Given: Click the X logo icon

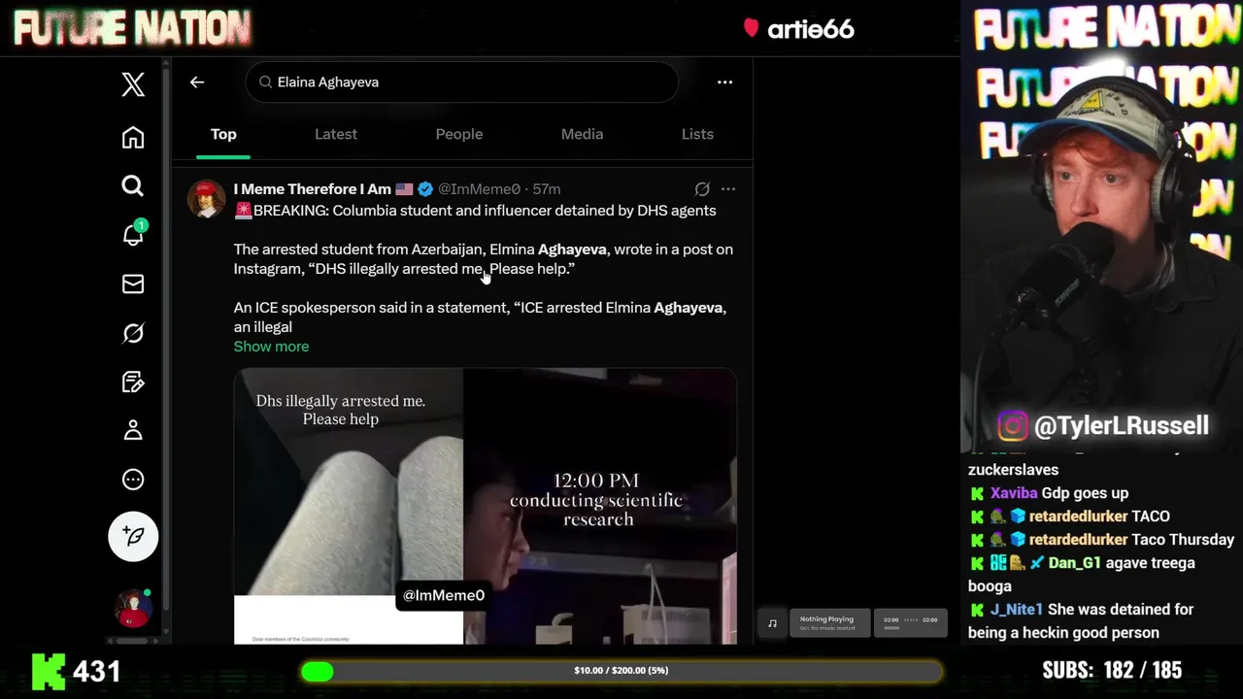Looking at the screenshot, I should [133, 84].
